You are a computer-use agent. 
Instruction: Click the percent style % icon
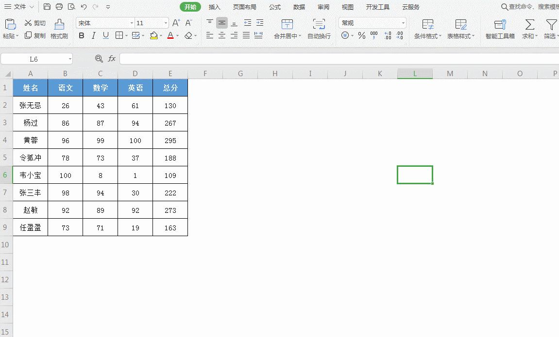(x=362, y=35)
